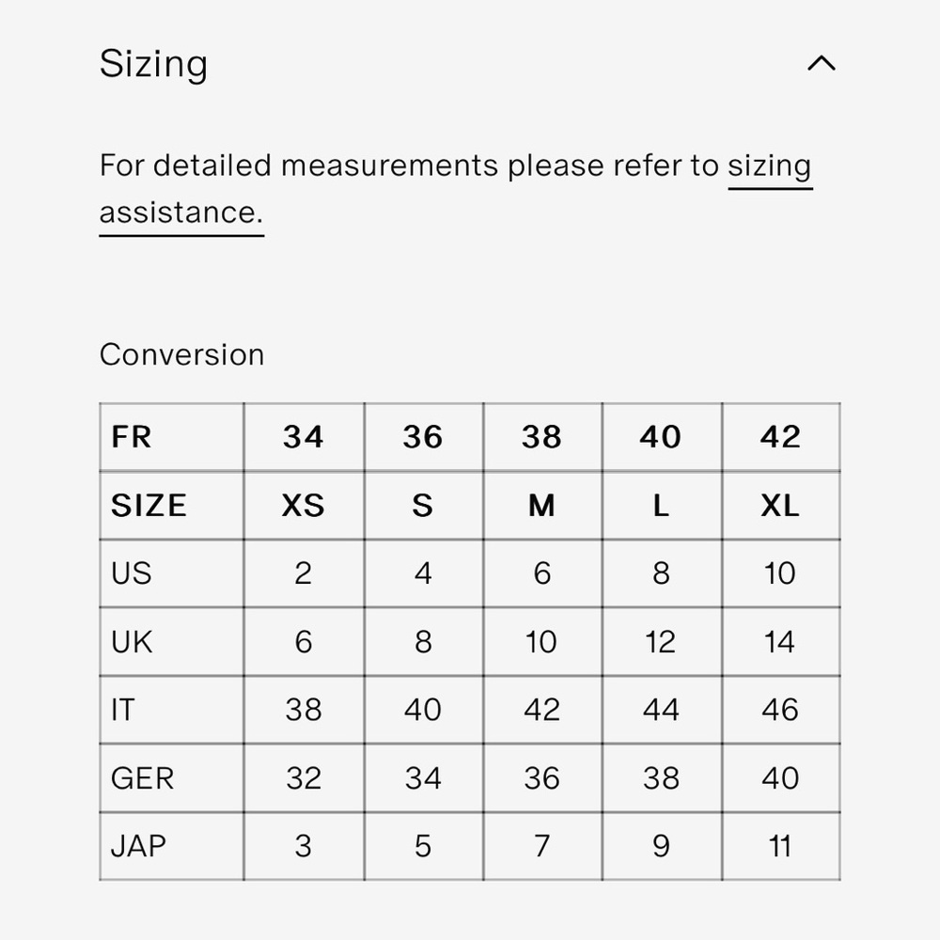
Task: Click the IT row label
Action: [122, 710]
